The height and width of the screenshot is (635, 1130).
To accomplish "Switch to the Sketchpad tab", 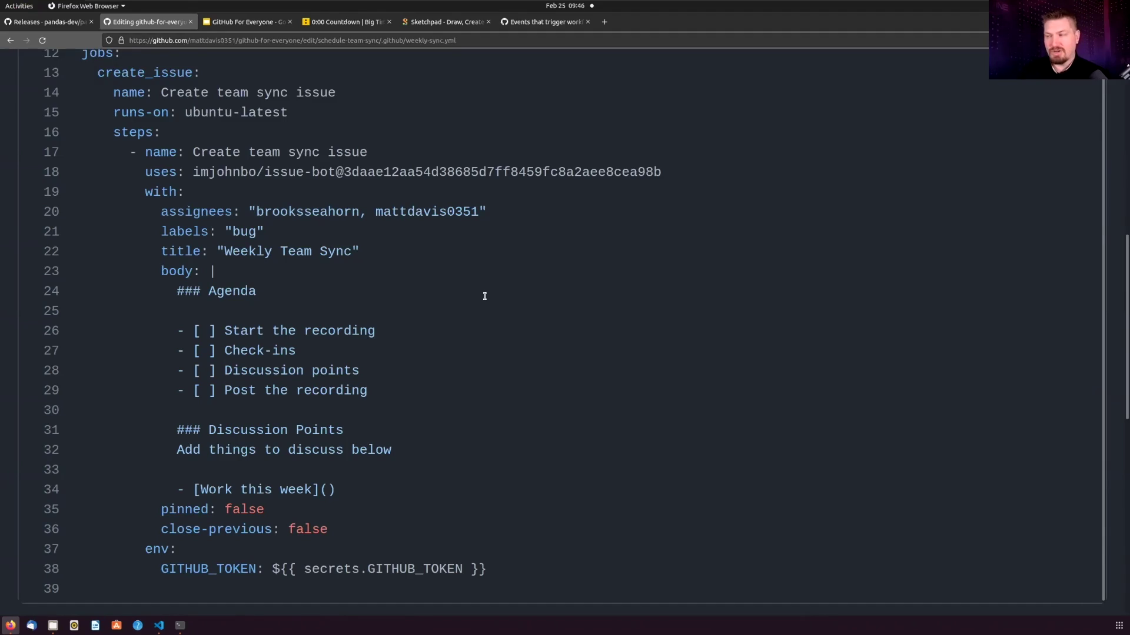I will (446, 22).
